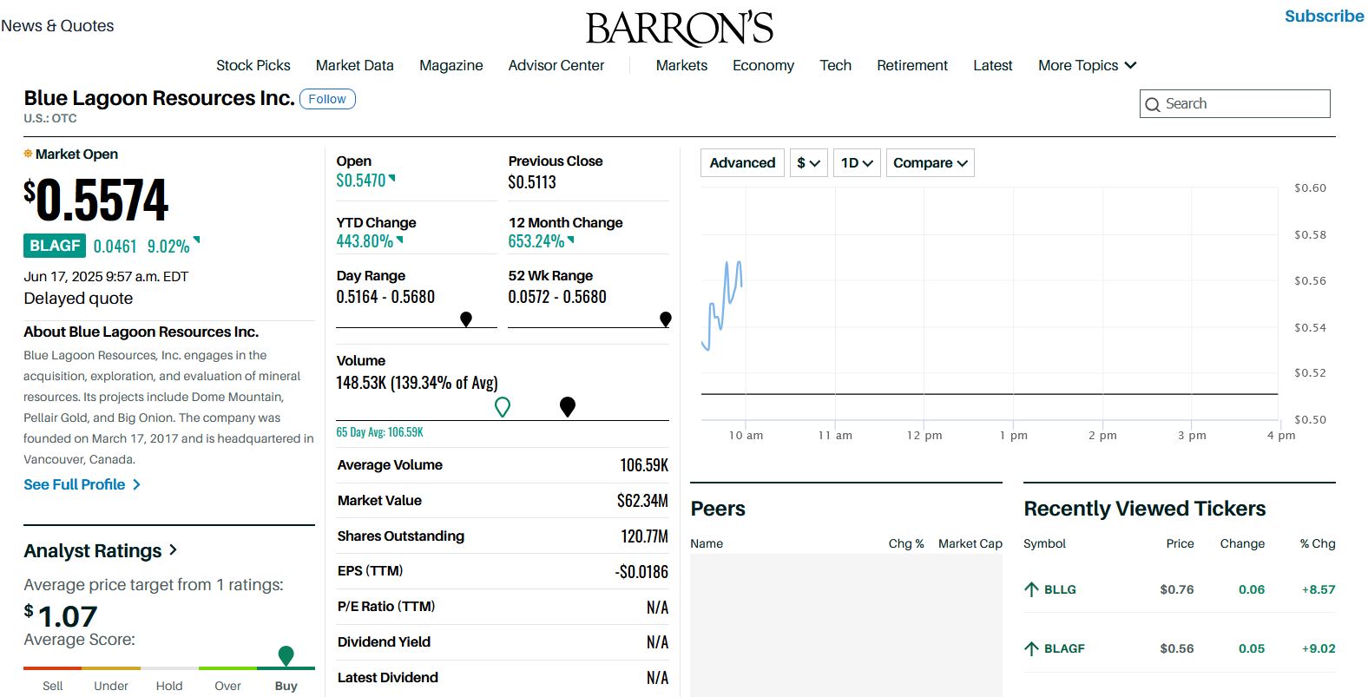The height and width of the screenshot is (697, 1368).
Task: Open the See Full Profile link
Action: click(82, 484)
